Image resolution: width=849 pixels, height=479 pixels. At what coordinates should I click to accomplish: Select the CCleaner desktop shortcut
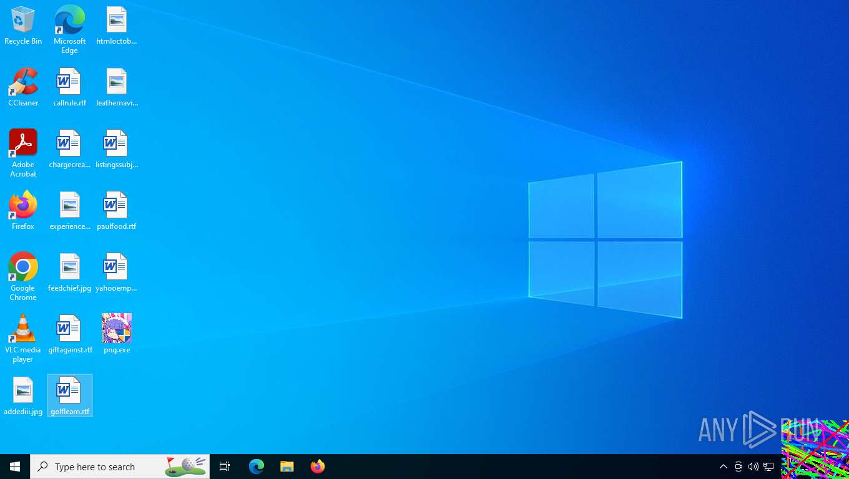23,88
